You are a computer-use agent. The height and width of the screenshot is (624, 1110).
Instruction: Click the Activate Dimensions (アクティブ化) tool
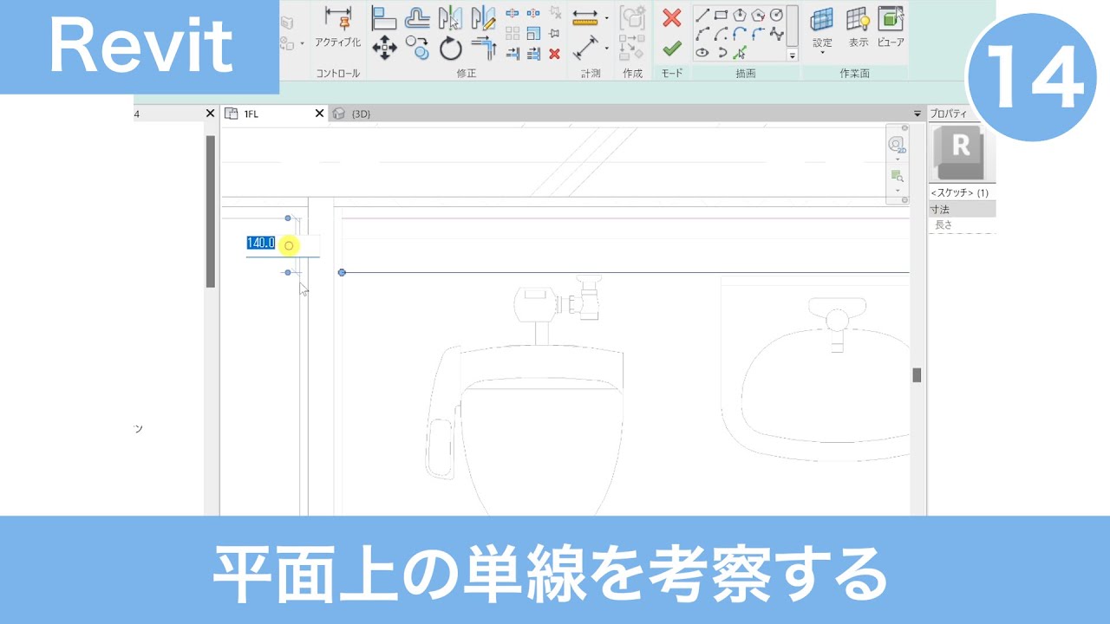click(338, 26)
